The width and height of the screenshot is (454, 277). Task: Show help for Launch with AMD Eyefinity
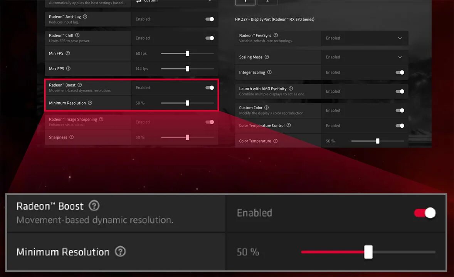pos(291,88)
